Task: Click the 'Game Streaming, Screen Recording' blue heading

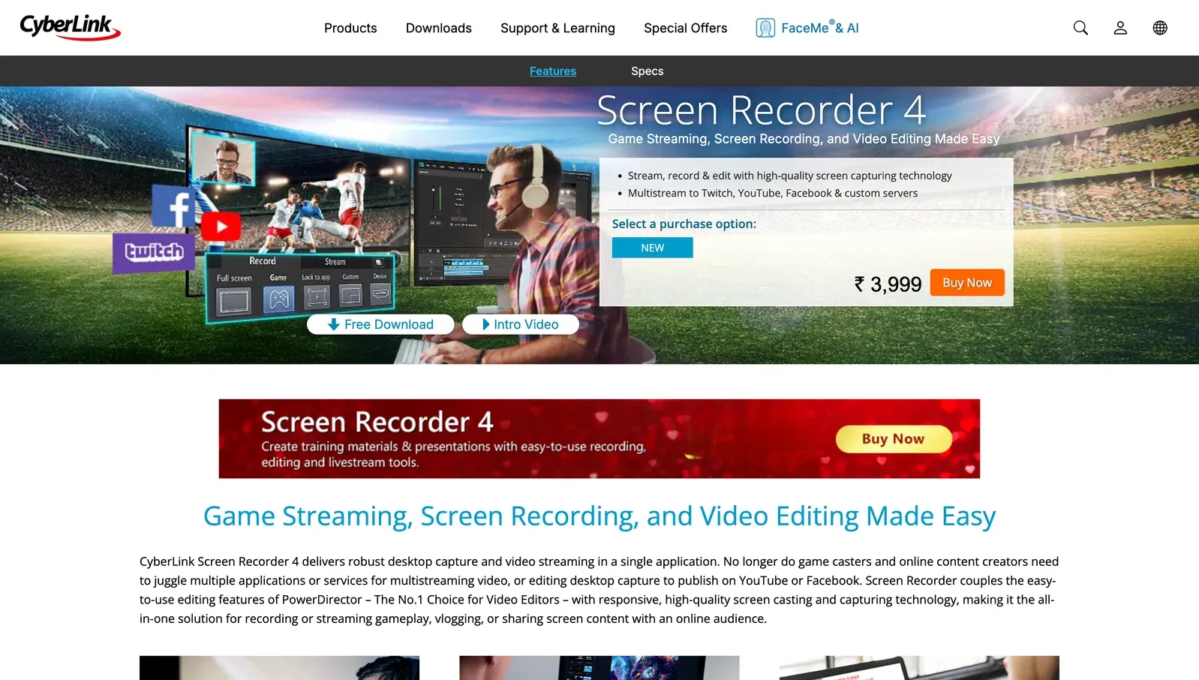Action: 599,516
